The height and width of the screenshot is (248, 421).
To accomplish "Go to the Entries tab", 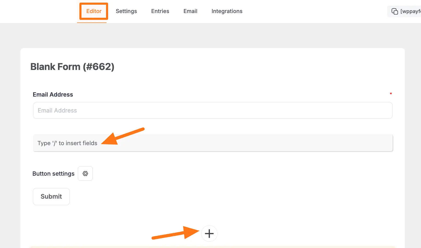I will click(160, 11).
